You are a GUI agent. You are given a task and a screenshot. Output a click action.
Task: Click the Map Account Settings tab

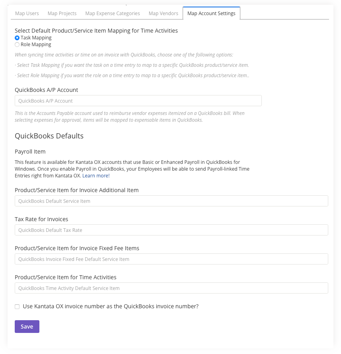point(211,13)
